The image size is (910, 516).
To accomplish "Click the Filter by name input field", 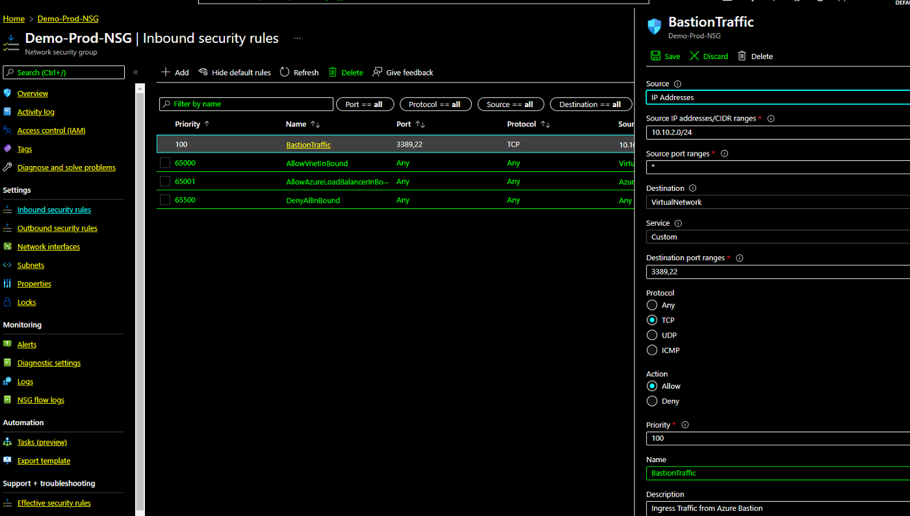I will 246,104.
